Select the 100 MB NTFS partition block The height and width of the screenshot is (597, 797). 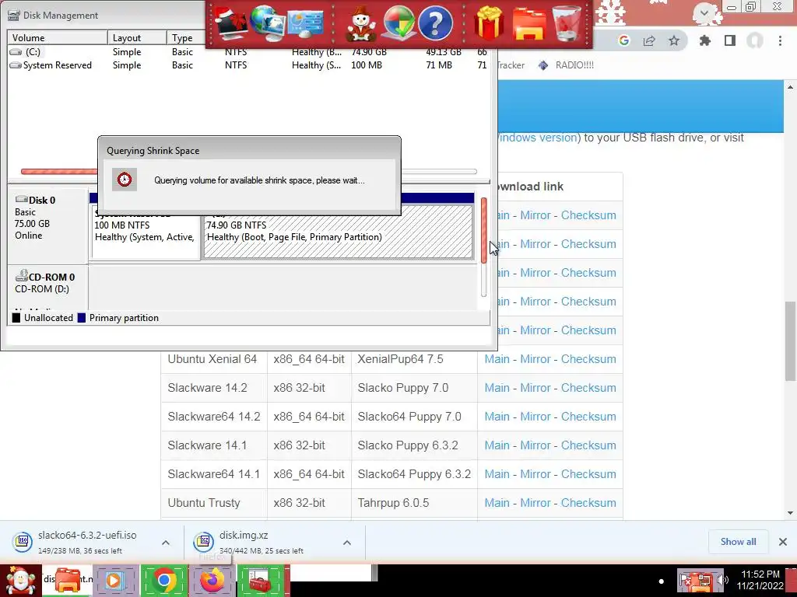tap(146, 232)
